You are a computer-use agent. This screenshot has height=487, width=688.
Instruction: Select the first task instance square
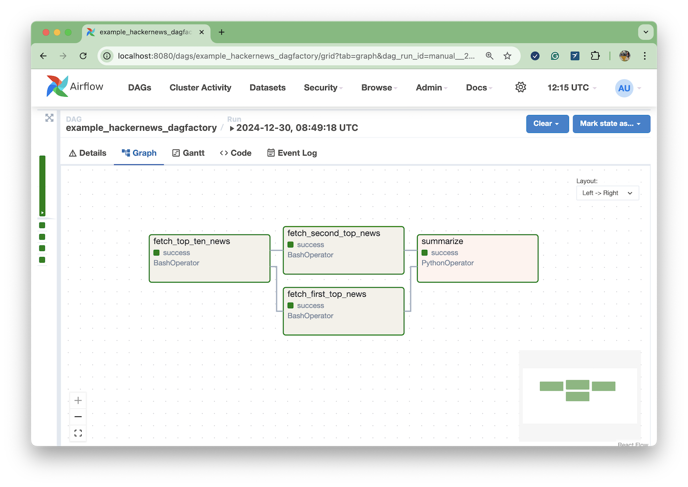[42, 226]
